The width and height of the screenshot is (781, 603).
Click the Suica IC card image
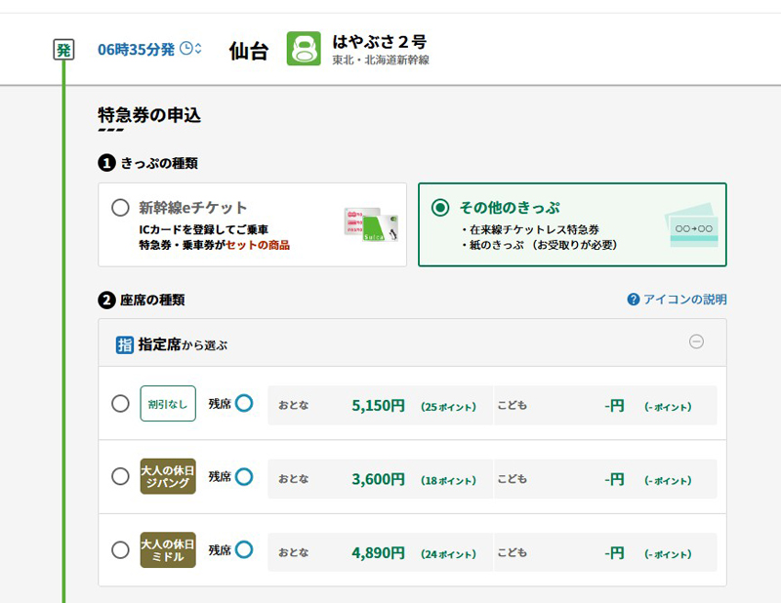point(372,225)
